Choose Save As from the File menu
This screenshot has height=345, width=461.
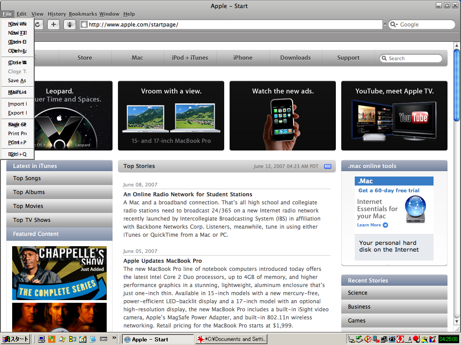coord(18,80)
